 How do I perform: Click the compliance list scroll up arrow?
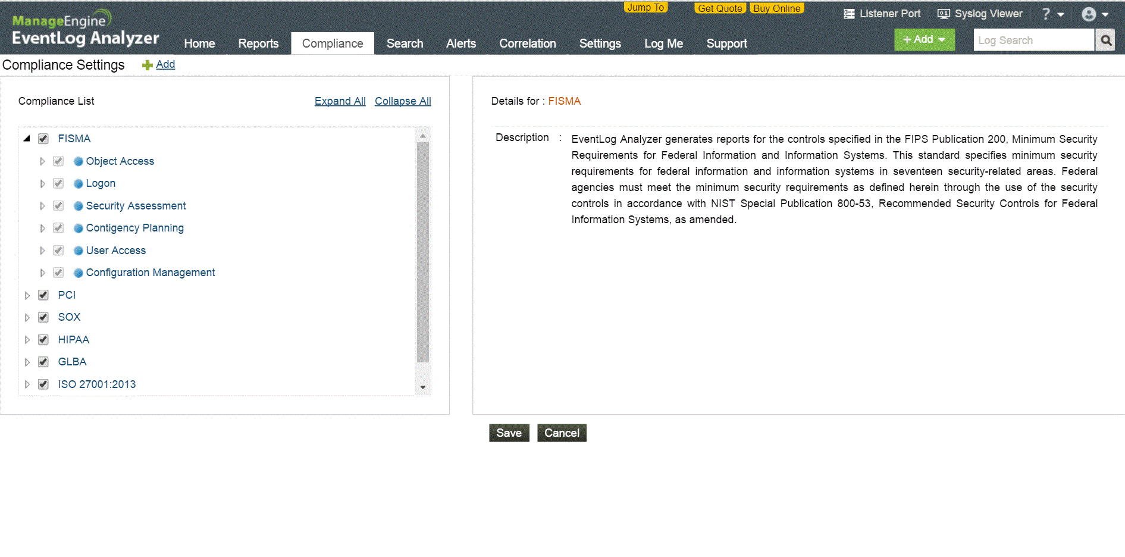[423, 136]
